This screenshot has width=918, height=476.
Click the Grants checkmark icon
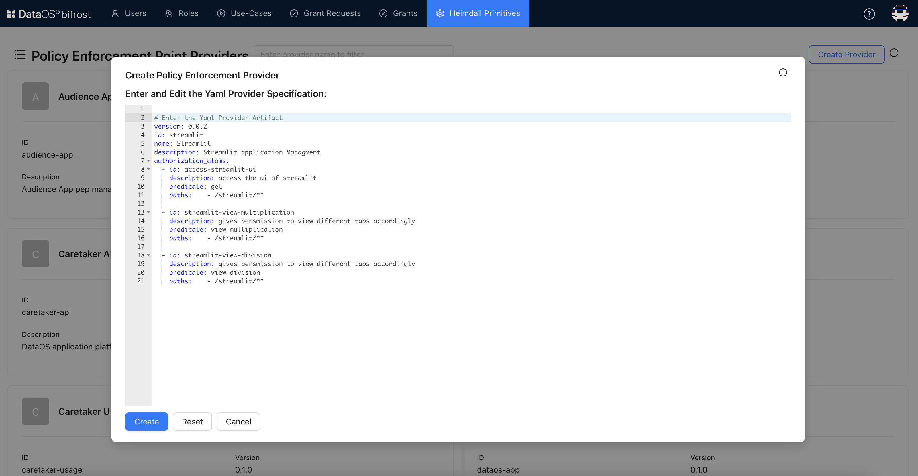tap(383, 13)
